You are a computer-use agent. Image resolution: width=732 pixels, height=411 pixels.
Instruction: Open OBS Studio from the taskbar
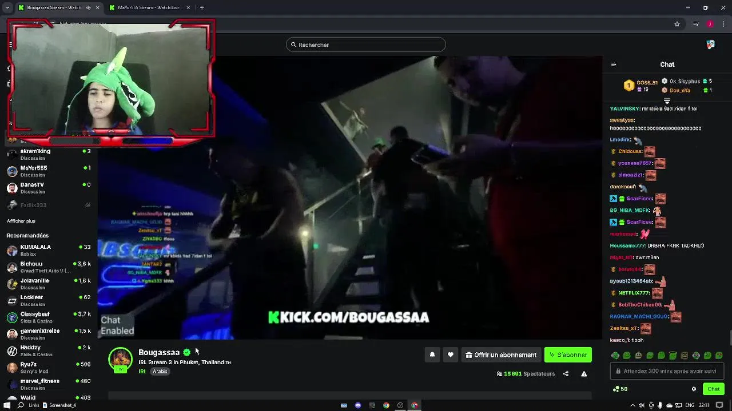400,405
